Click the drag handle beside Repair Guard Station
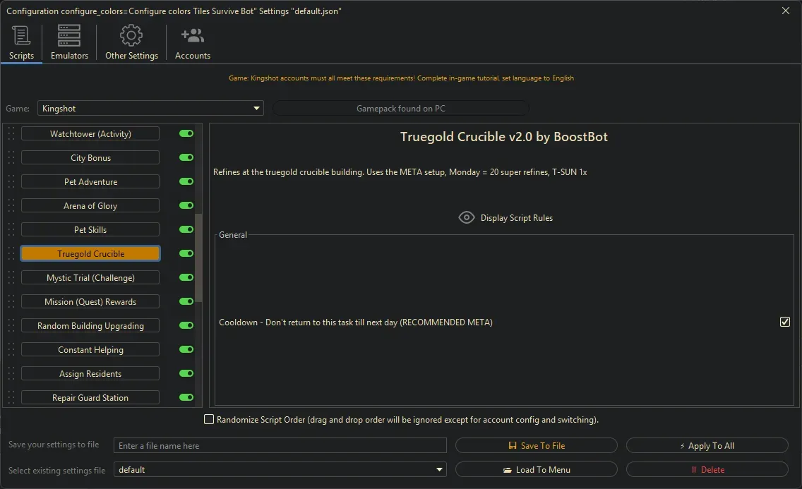The image size is (802, 489). (11, 397)
